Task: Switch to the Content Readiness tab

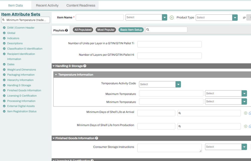Action: pyautogui.click(x=81, y=6)
